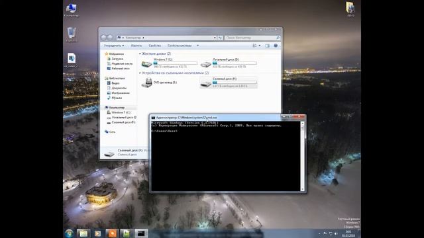The width and height of the screenshot is (424, 238).
Task: Click the Properties toolbar button
Action: tap(154, 46)
